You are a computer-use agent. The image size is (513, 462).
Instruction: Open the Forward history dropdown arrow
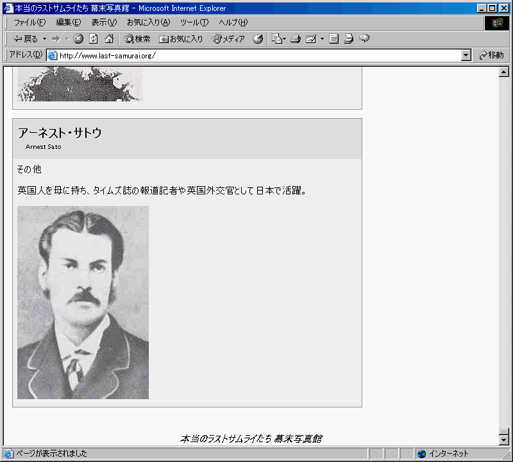67,39
